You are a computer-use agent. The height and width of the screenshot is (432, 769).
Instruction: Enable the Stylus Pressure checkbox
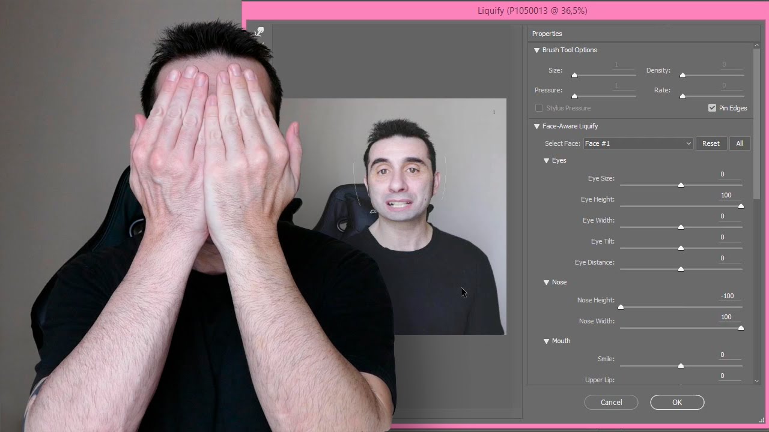tap(539, 108)
